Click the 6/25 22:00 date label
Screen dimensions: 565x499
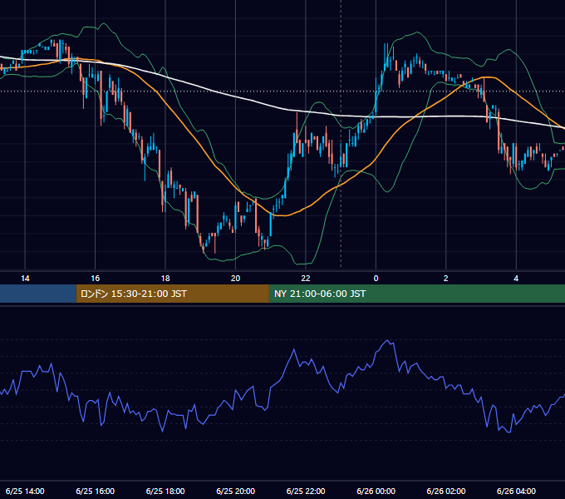pos(306,491)
